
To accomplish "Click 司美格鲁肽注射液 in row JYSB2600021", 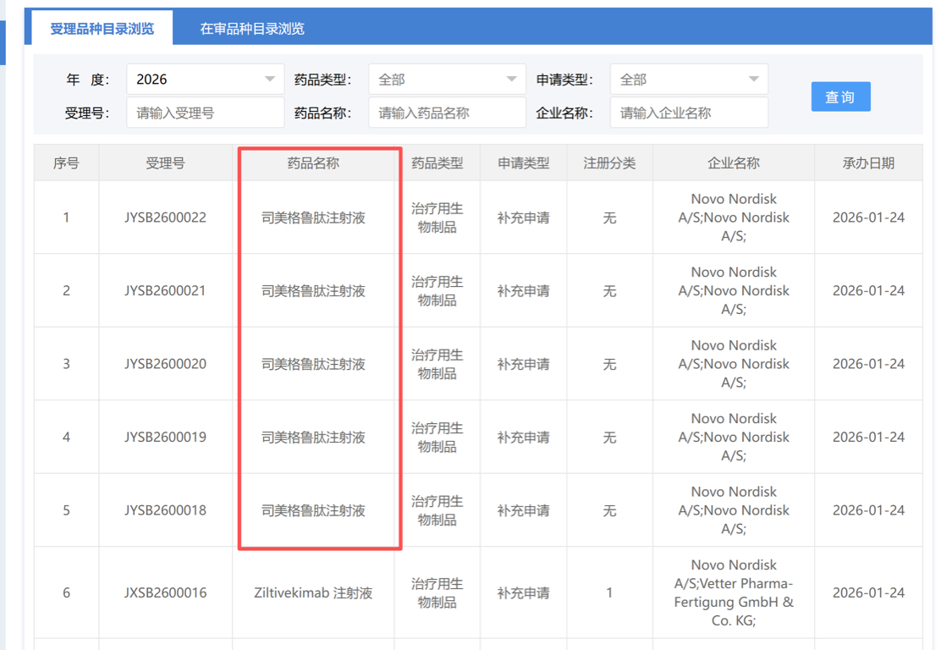I will [313, 291].
